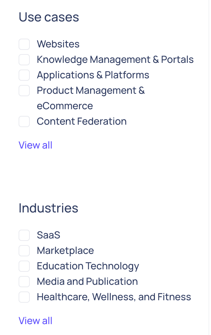Viewport: 211px width, 335px height.
Task: Click the Industries section heading
Action: click(x=48, y=208)
